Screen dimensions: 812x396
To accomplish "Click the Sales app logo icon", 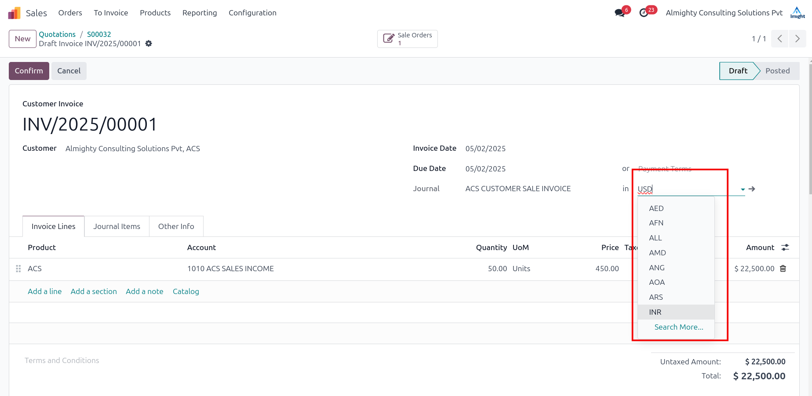I will 14,13.
